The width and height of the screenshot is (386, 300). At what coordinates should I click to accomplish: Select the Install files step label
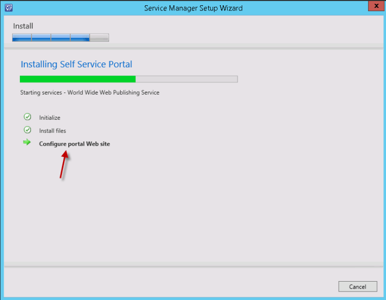pos(52,131)
